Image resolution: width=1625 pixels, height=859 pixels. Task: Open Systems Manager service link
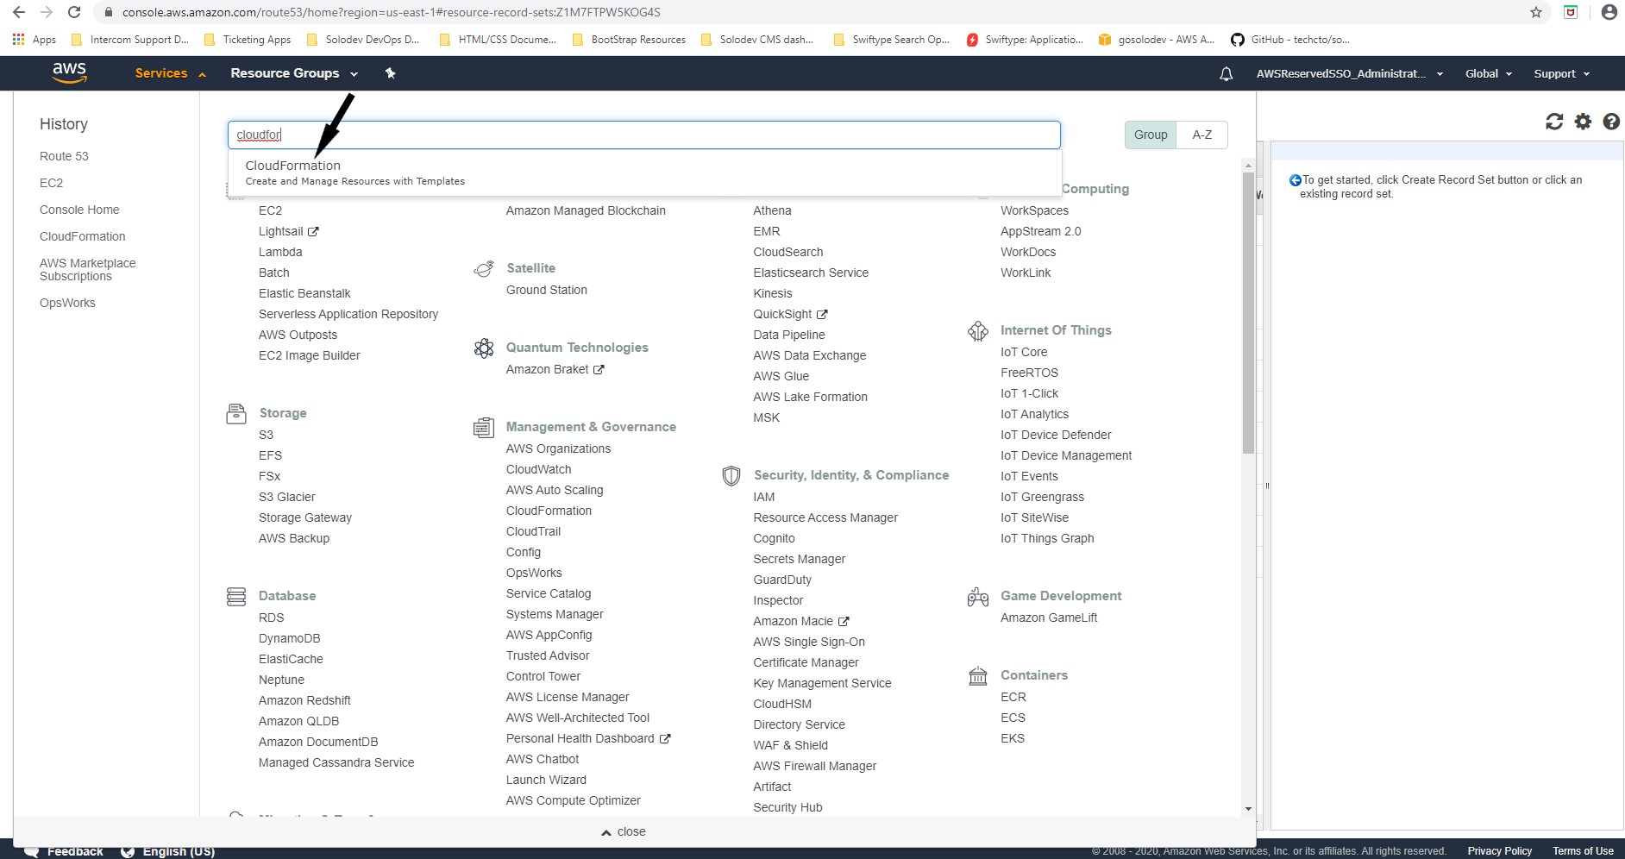tap(555, 614)
